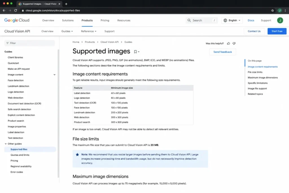The height and width of the screenshot is (193, 289).
Task: Click the thumbs down icon
Action: (x=234, y=43)
